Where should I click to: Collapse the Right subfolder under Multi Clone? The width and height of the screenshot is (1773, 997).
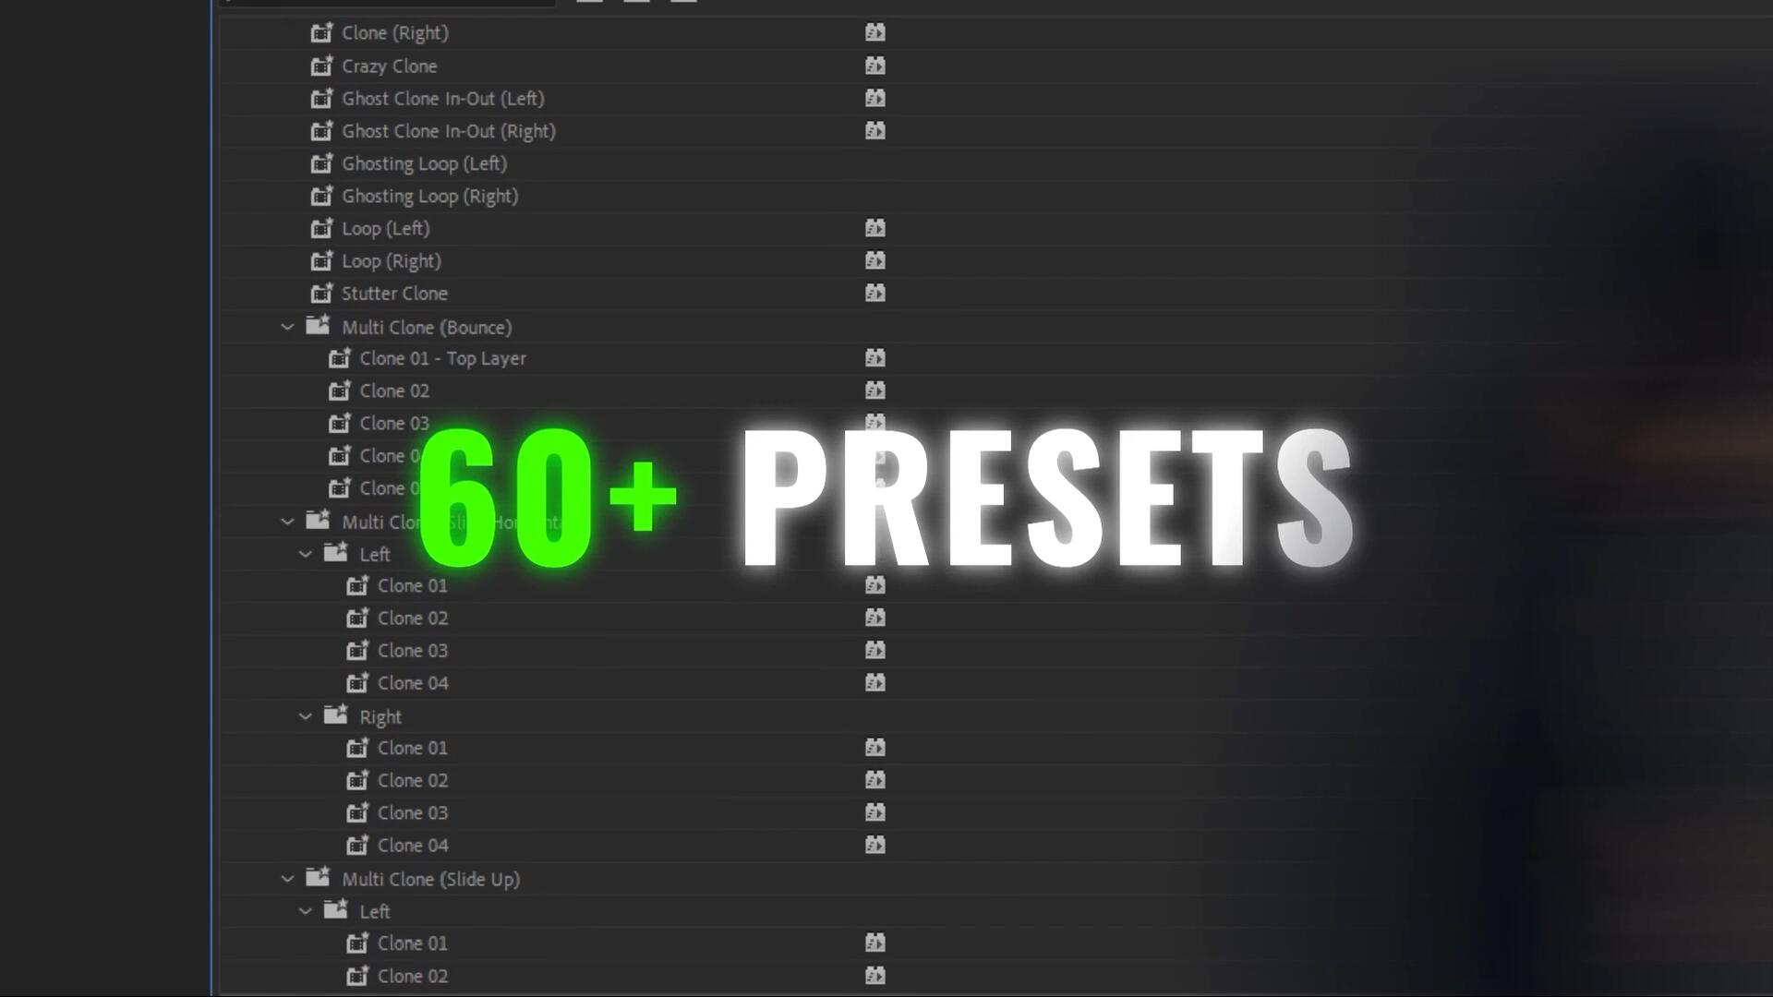pyautogui.click(x=305, y=715)
